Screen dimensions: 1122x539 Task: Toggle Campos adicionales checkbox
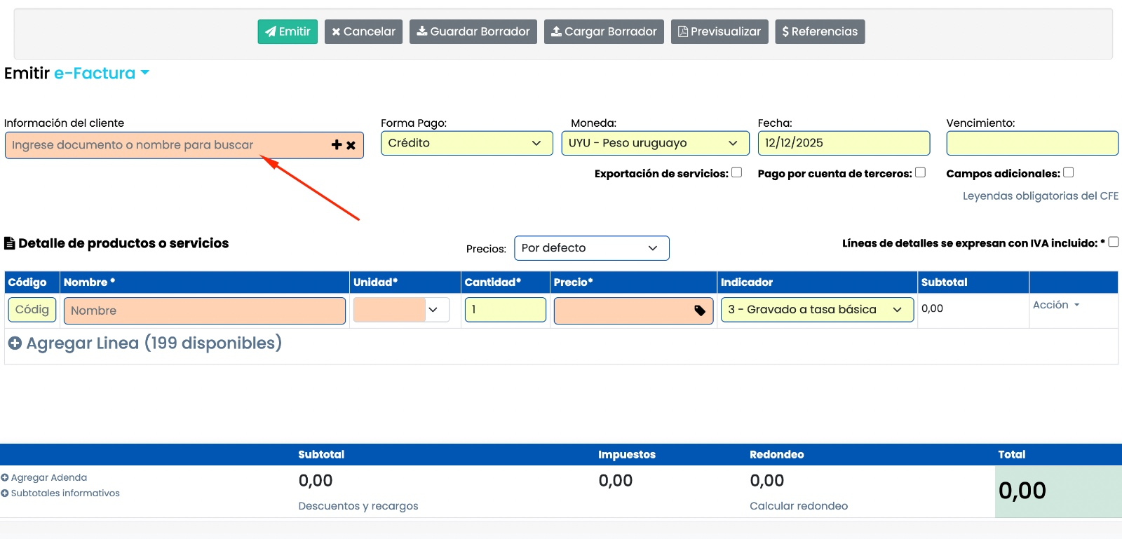click(1068, 172)
